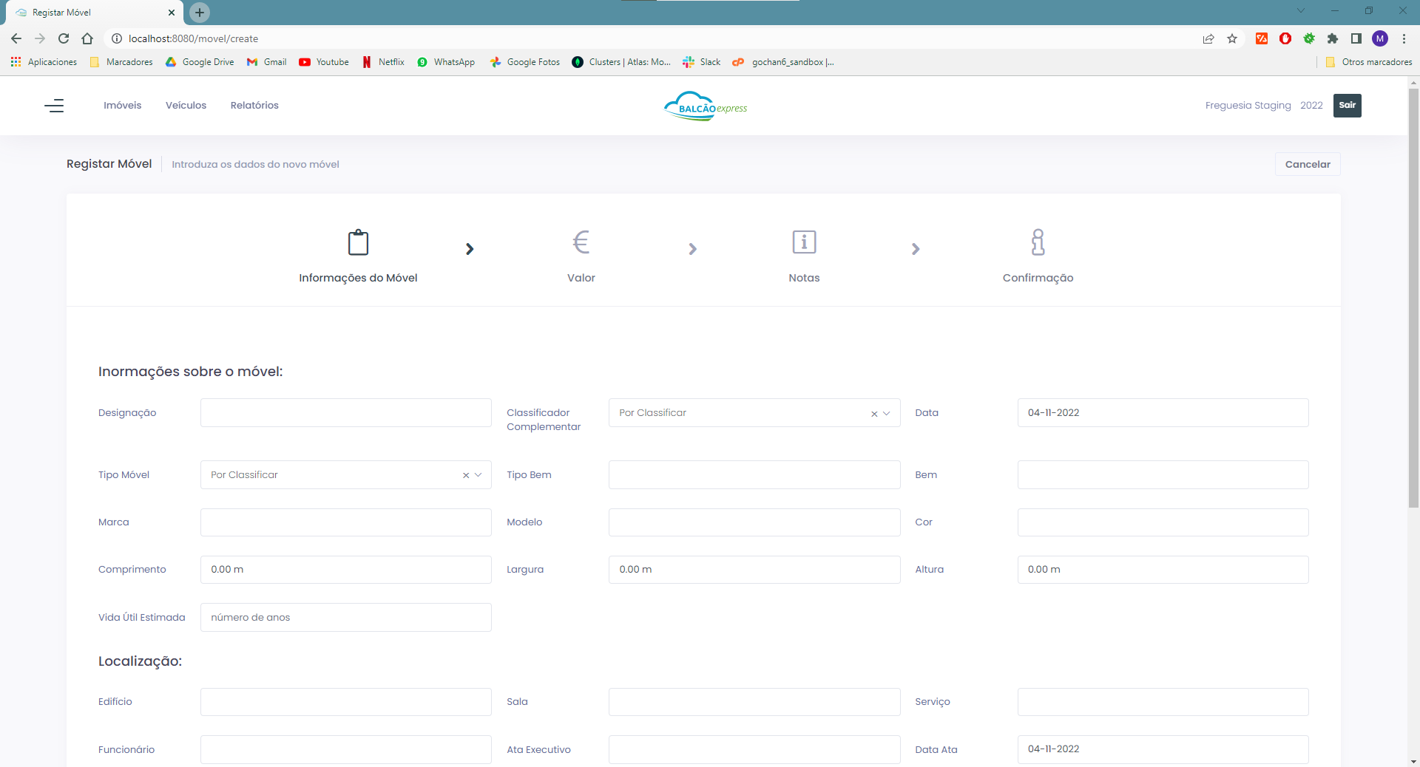The image size is (1420, 767).
Task: Click the Bem input field
Action: (1163, 475)
